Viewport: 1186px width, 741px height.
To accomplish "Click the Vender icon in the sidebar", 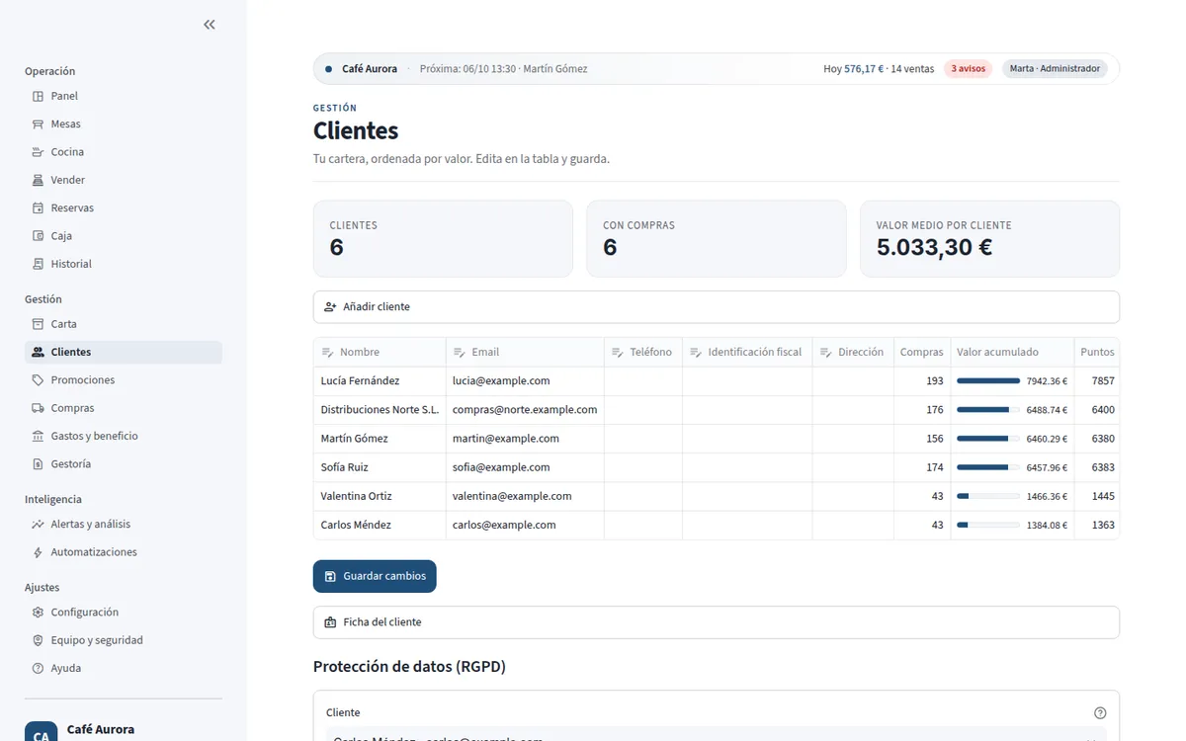I will (38, 180).
